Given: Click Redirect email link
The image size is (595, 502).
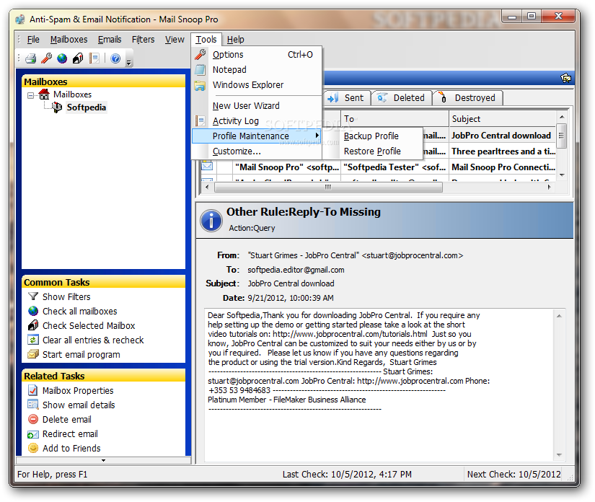Looking at the screenshot, I should tap(70, 433).
